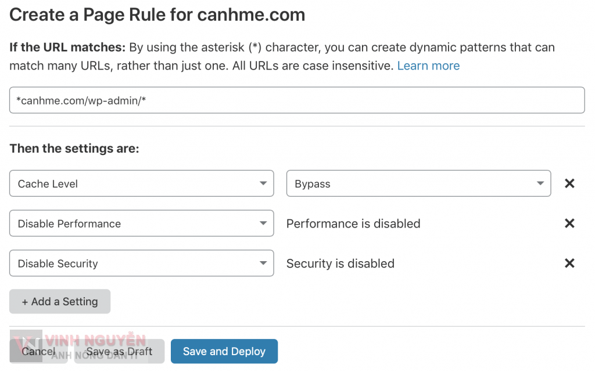595x372 pixels.
Task: Open the Cache Level setting dropdown
Action: [141, 184]
